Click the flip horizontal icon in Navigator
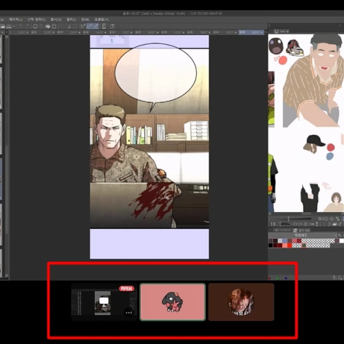Viewport: 344px width, 344px height. coord(312,224)
